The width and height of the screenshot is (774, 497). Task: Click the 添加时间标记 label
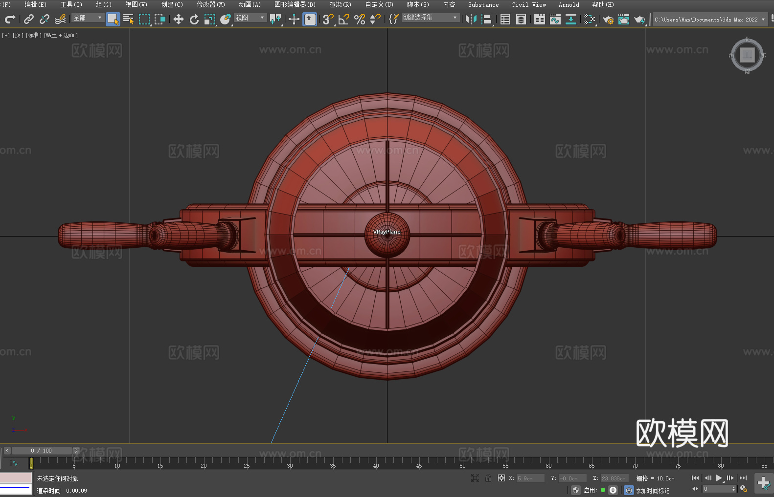click(x=652, y=490)
